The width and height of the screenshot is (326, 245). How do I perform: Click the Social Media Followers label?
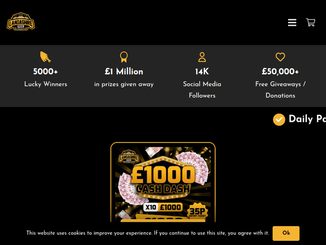pyautogui.click(x=202, y=90)
